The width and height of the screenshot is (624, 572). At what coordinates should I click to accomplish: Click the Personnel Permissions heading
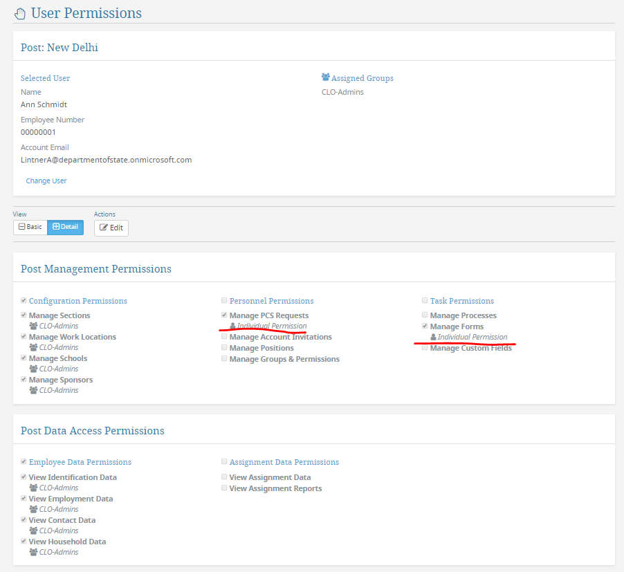[x=271, y=301]
